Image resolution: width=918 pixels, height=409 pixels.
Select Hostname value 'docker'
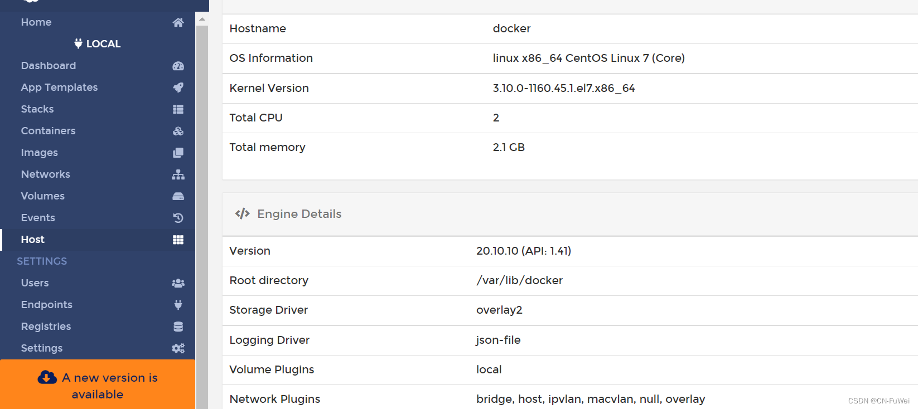click(511, 28)
